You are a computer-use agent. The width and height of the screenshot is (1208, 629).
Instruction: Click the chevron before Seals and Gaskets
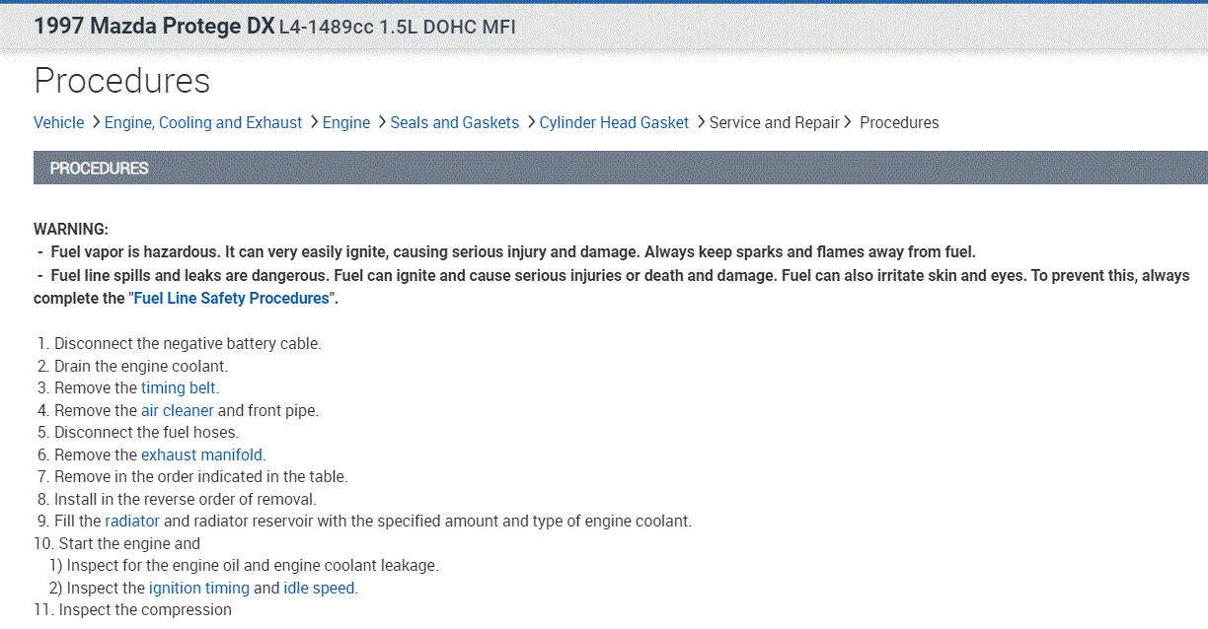pos(382,122)
